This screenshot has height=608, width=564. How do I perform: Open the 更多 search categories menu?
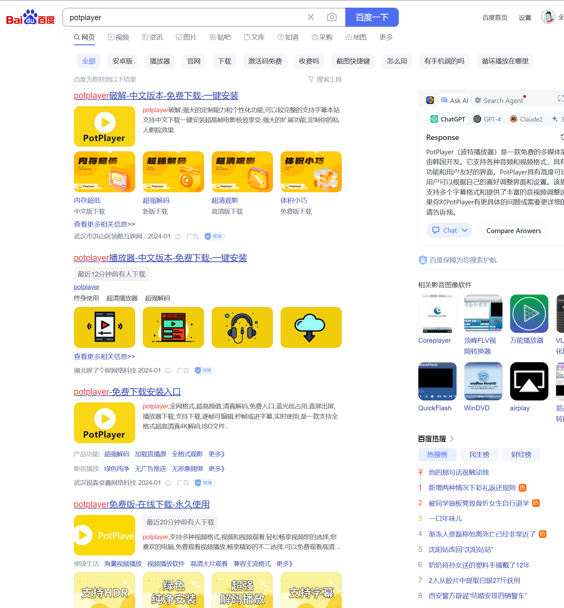click(x=386, y=37)
